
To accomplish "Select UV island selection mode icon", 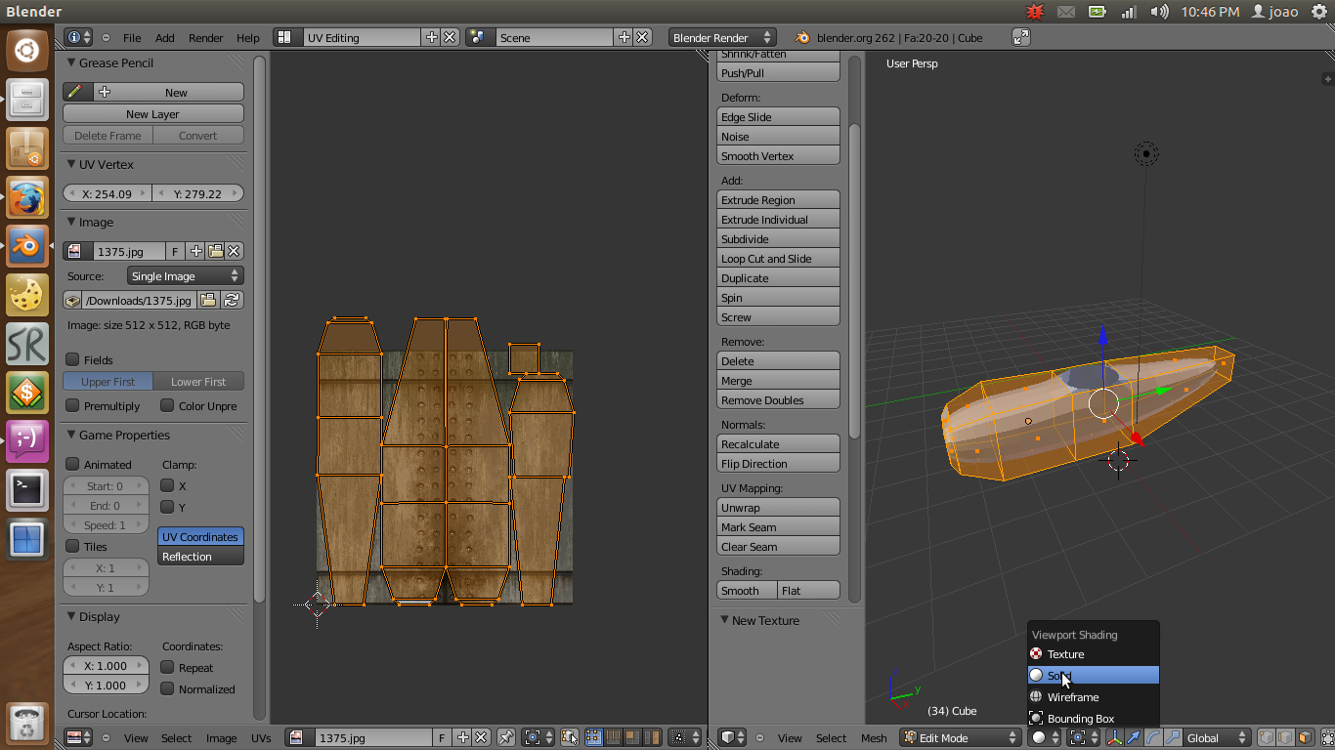I will click(x=650, y=737).
